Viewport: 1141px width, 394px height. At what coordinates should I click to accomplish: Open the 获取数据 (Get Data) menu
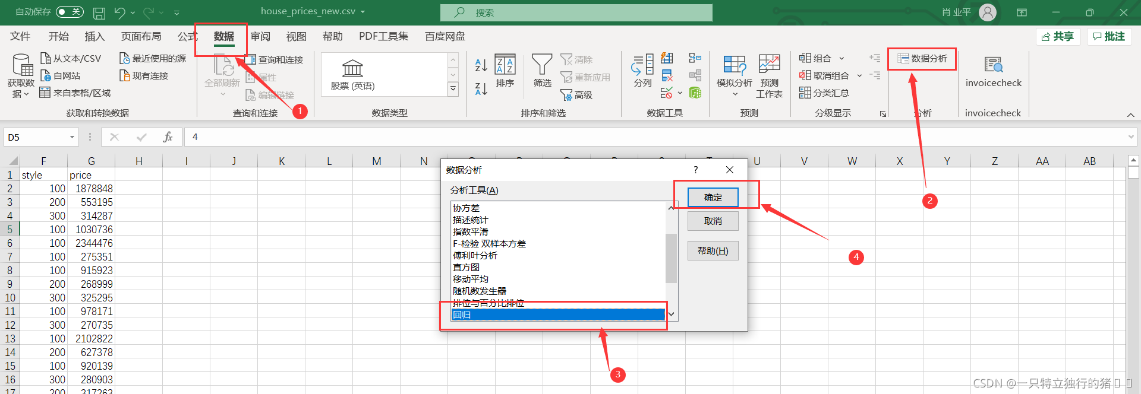pos(21,76)
